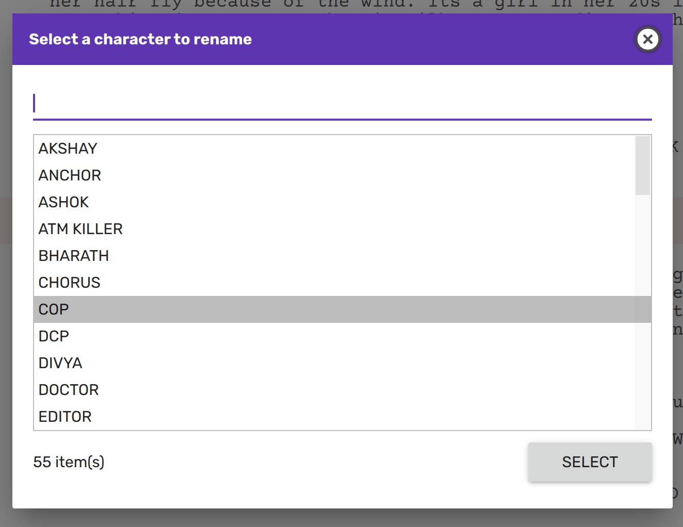Click empty space right of DIVYA row
The image size is (683, 527).
[x=361, y=363]
